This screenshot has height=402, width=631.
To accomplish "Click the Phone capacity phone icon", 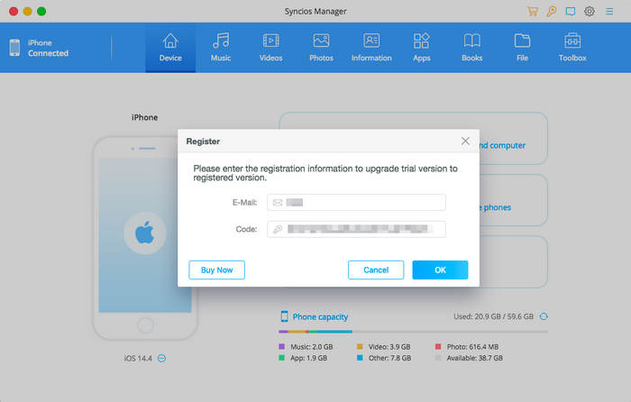I will (285, 316).
